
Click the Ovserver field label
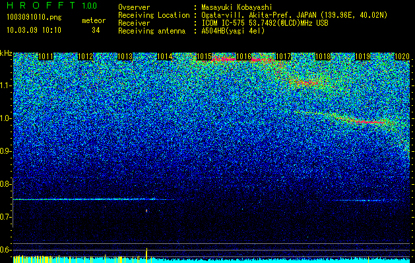click(x=134, y=7)
